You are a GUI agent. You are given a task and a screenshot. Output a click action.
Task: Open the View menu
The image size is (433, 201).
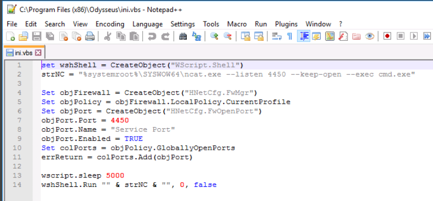pos(80,24)
